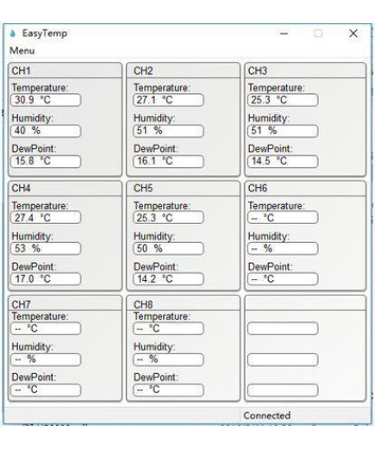Close the EasyTemp window
This screenshot has width=375, height=449.
click(353, 34)
